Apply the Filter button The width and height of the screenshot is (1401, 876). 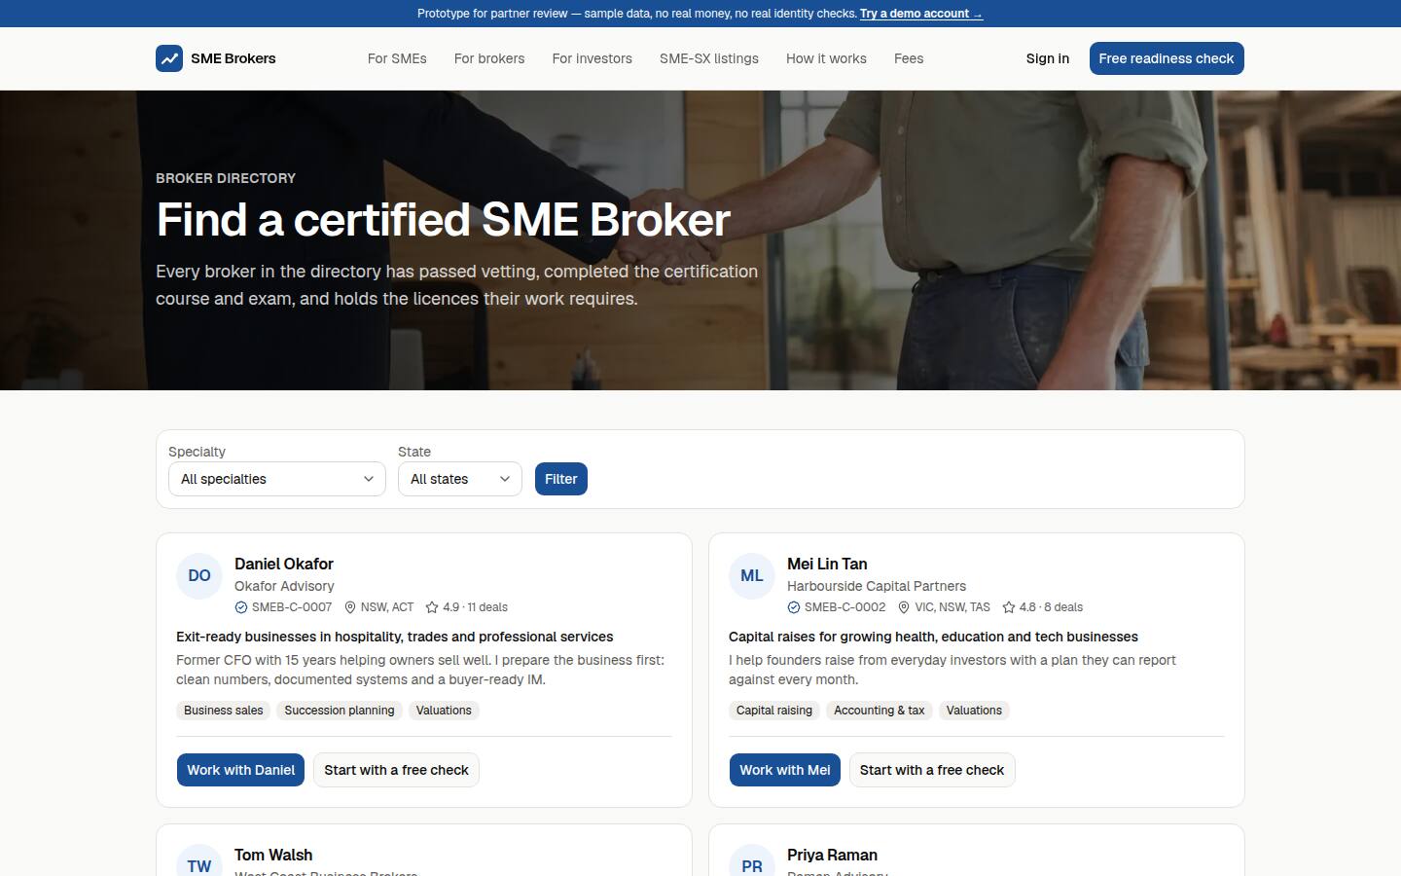point(561,479)
